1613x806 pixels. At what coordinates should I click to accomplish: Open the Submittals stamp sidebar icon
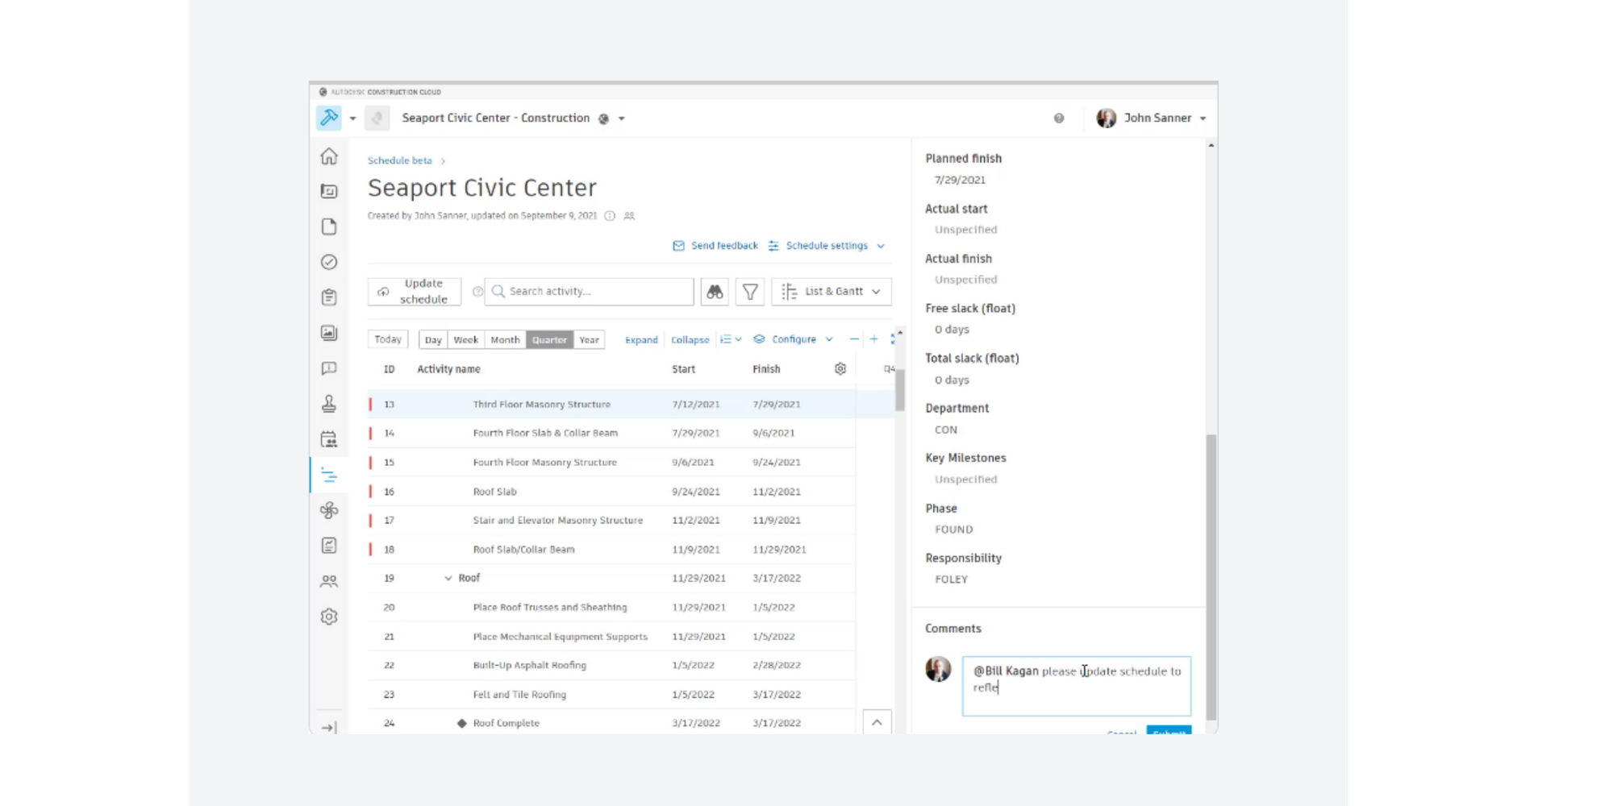tap(329, 404)
